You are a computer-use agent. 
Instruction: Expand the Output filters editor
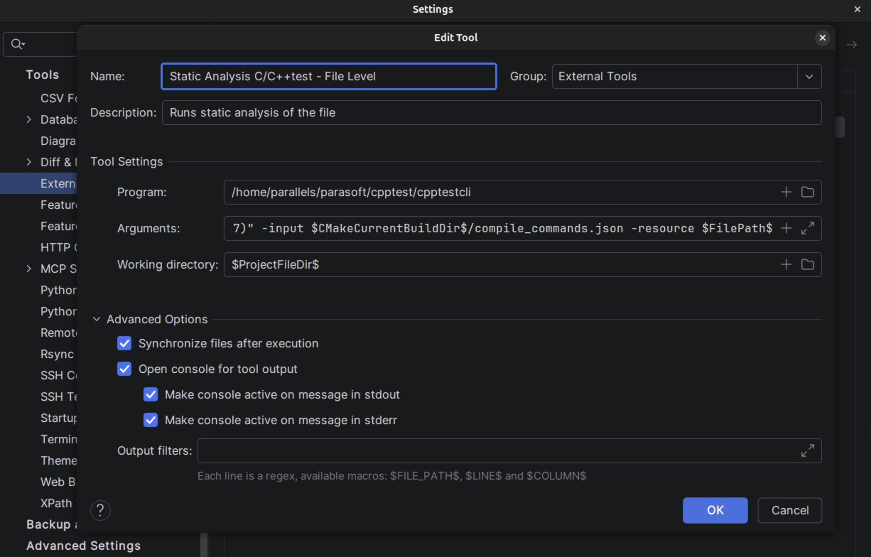(x=808, y=451)
